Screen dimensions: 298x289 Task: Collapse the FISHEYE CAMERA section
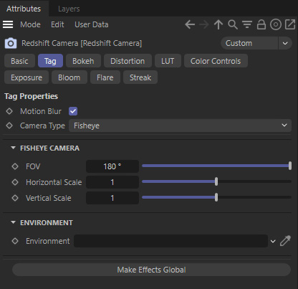click(13, 148)
